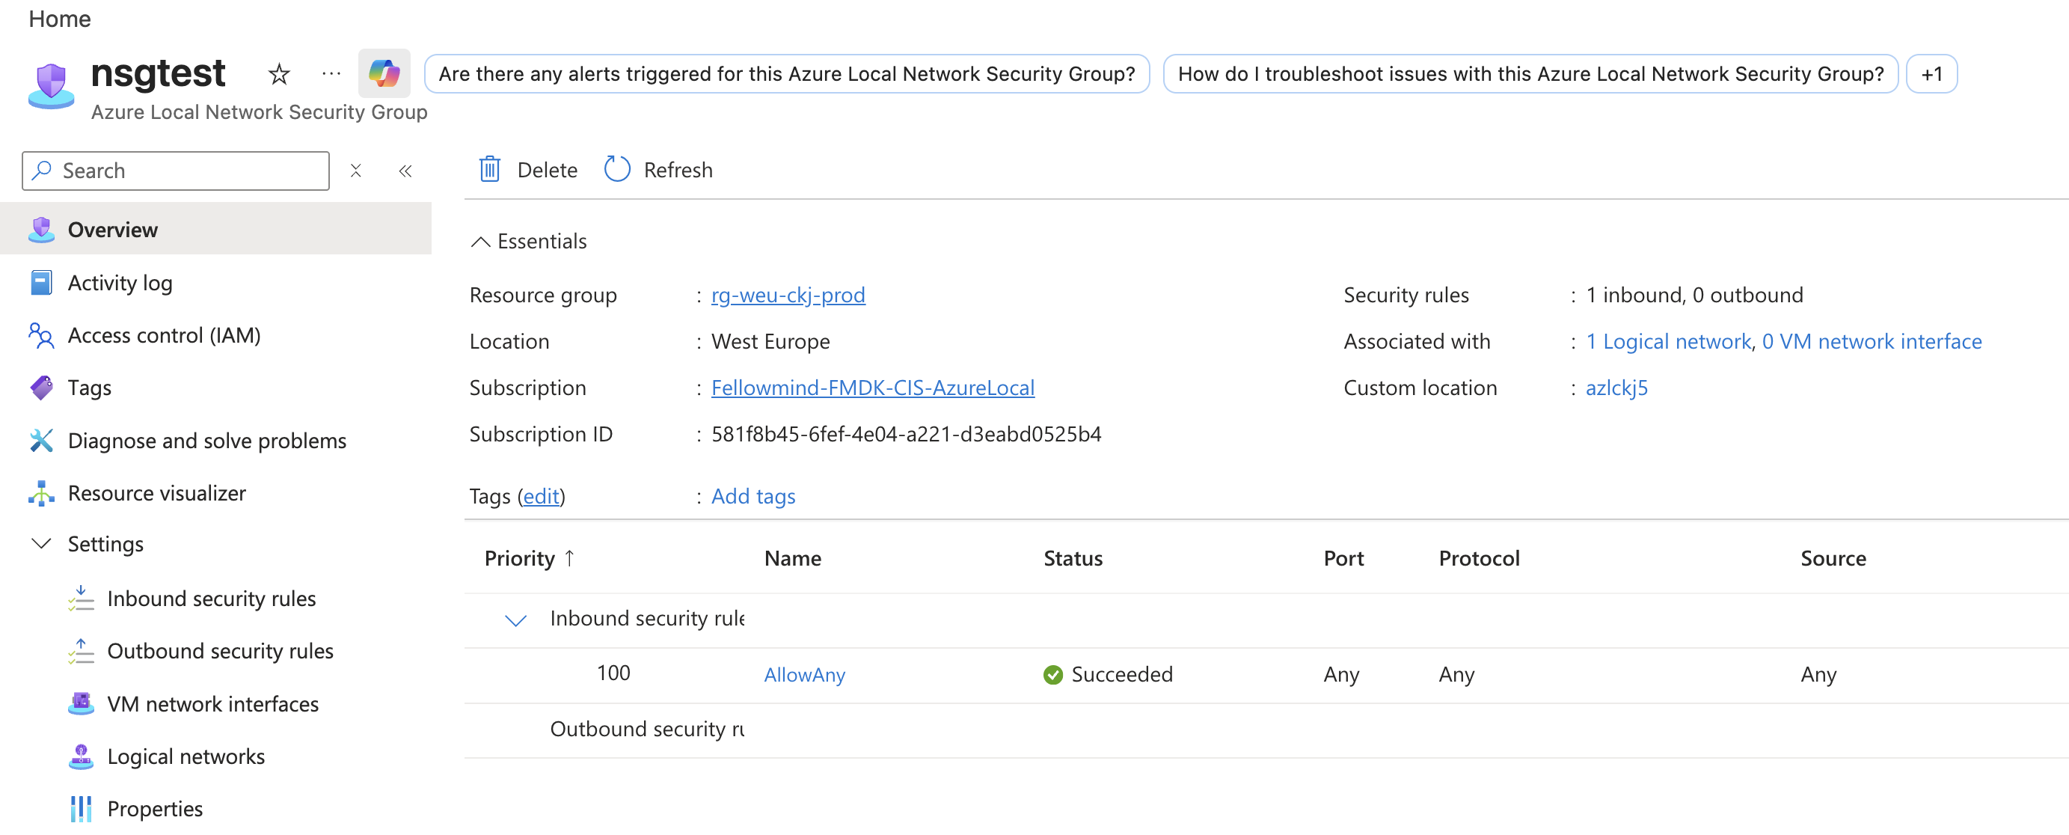Image resolution: width=2069 pixels, height=835 pixels.
Task: Collapse the Essentials section
Action: (480, 242)
